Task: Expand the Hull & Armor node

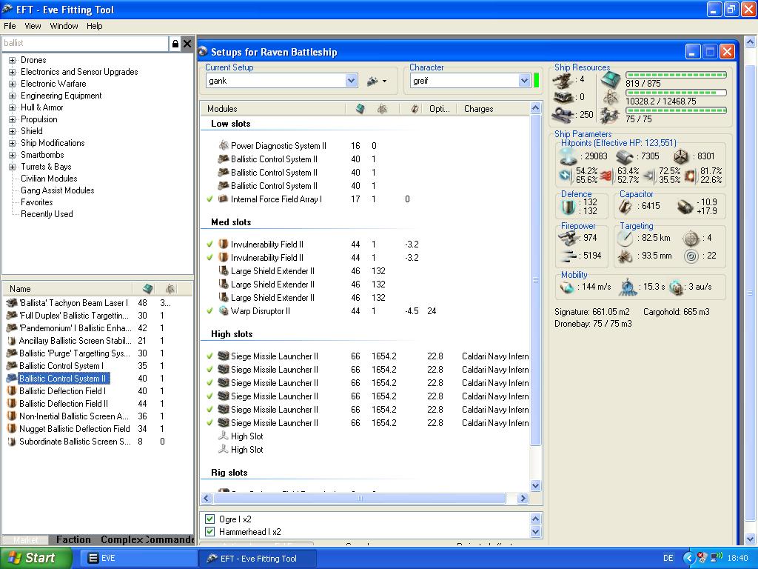Action: point(12,107)
